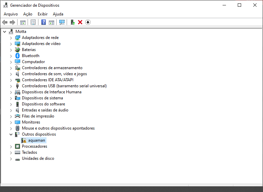This screenshot has width=263, height=192.
Task: Click the Motta computer root icon
Action: (x=11, y=32)
